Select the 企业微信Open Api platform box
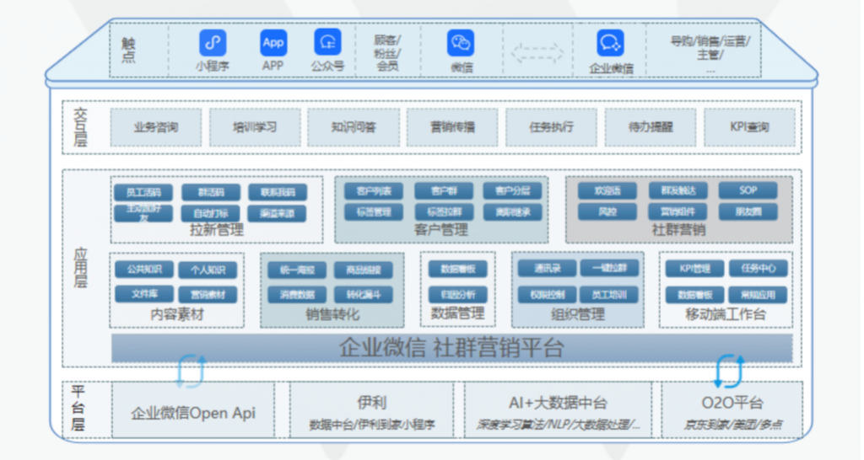The image size is (864, 460). (x=193, y=410)
